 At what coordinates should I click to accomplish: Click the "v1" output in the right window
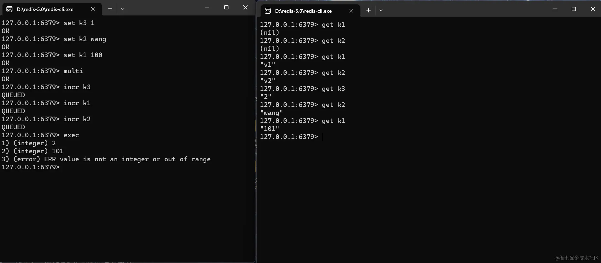pyautogui.click(x=268, y=65)
